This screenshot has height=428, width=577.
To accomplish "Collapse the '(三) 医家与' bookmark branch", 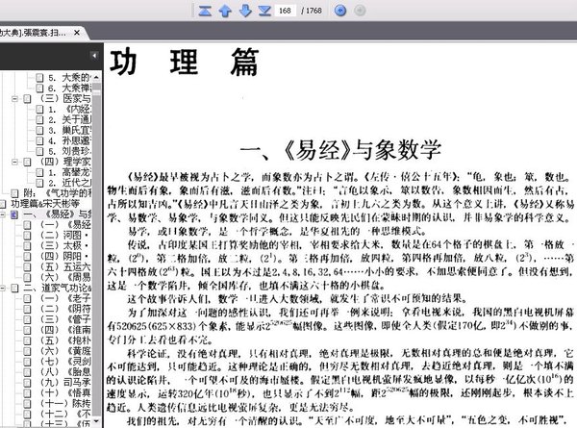I will point(14,99).
